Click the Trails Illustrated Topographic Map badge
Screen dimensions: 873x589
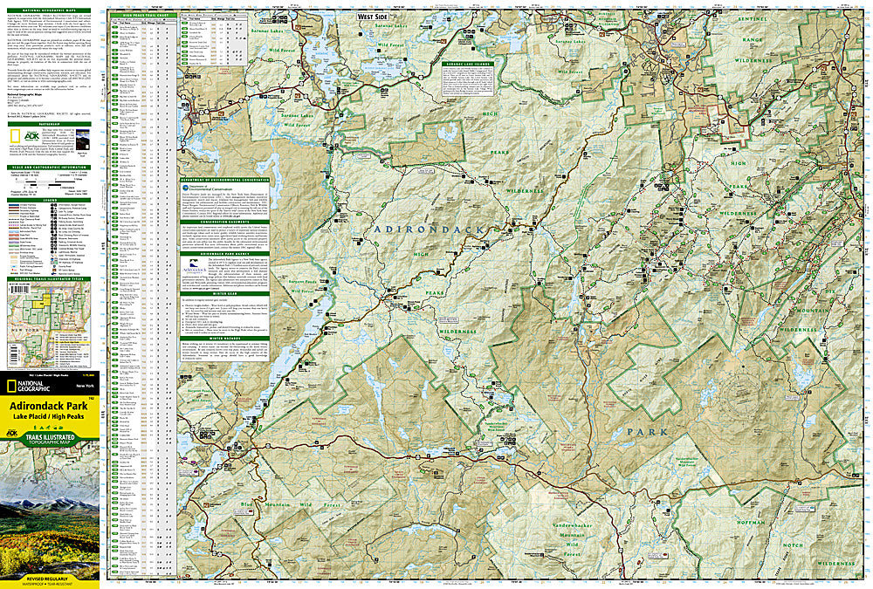(x=50, y=439)
